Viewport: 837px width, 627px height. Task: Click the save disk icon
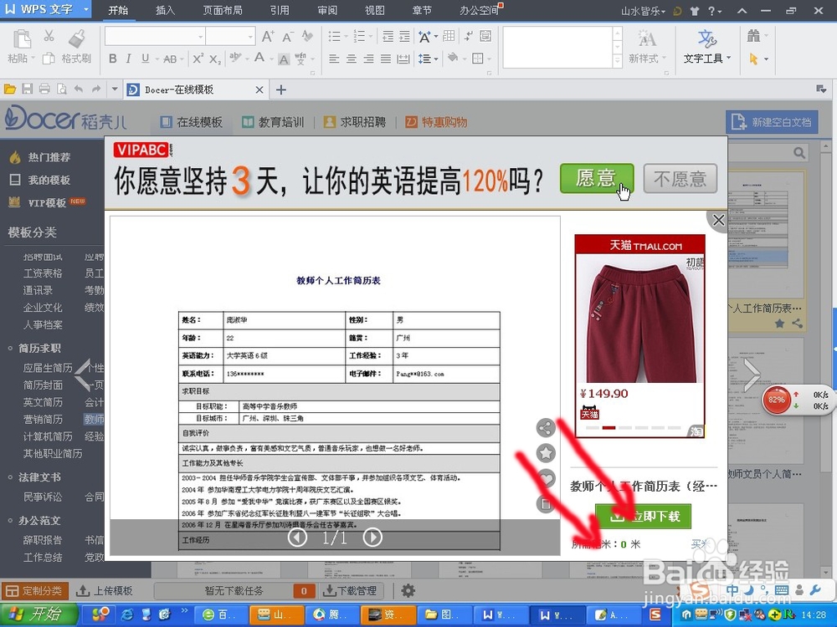[28, 89]
